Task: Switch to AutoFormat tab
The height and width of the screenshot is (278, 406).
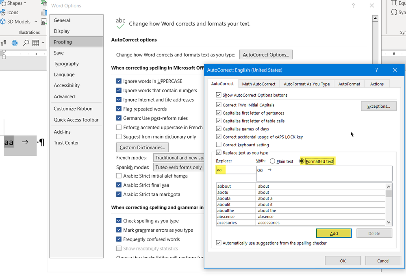Action: [349, 84]
